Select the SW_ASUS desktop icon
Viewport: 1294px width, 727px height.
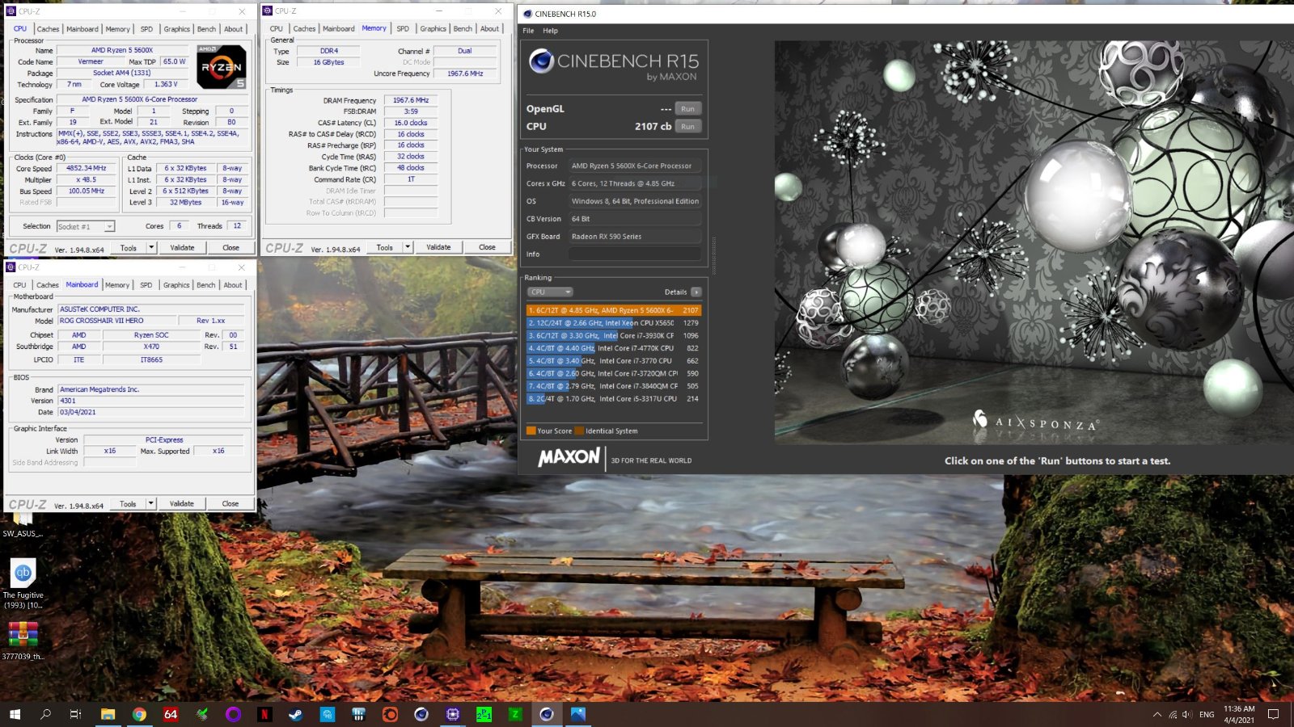23,525
